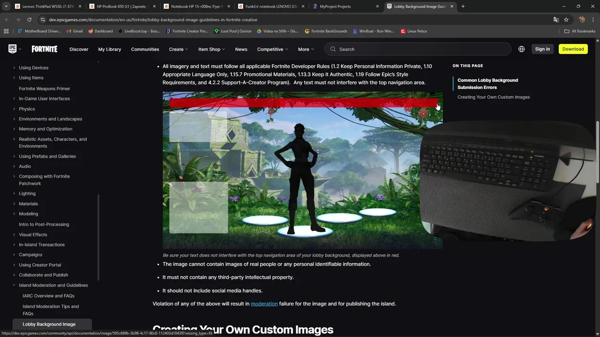The image size is (600, 337).
Task: Click the Epic Games logo icon
Action: point(13,49)
